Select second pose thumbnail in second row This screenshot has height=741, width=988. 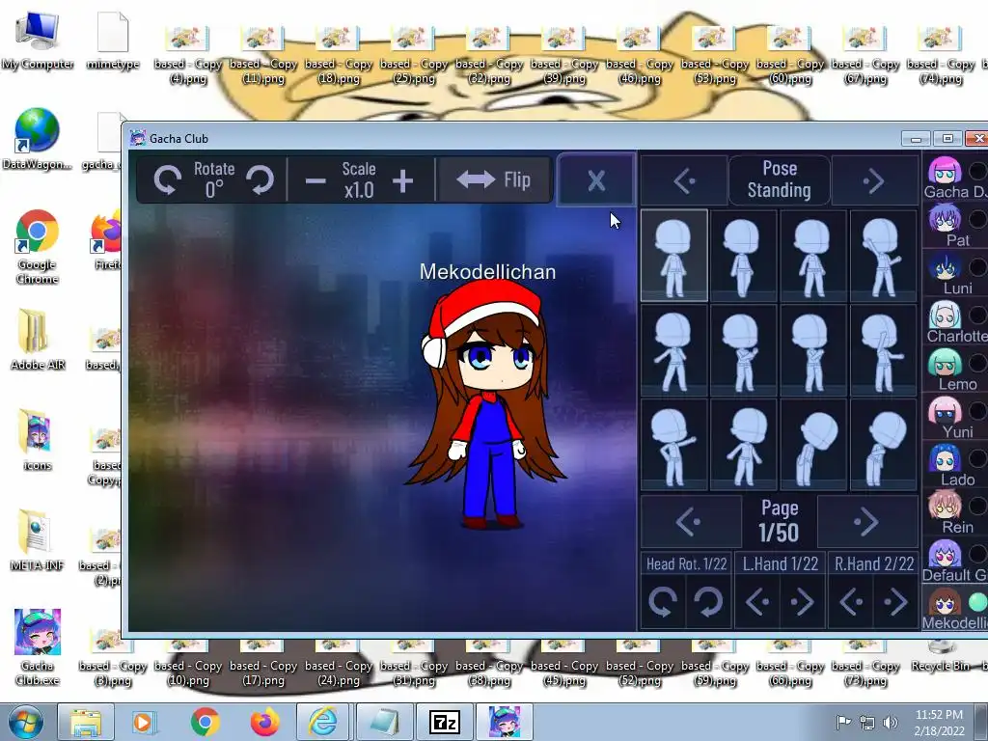pyautogui.click(x=744, y=350)
